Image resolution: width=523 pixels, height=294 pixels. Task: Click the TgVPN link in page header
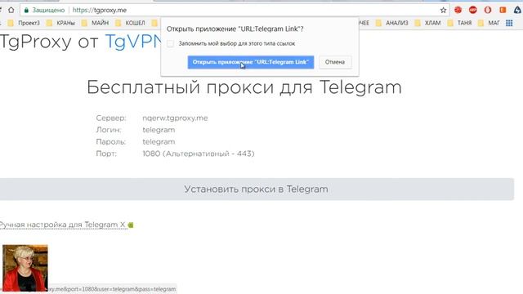[133, 42]
